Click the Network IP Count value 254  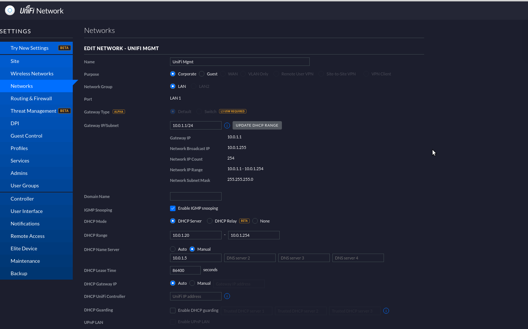point(231,158)
